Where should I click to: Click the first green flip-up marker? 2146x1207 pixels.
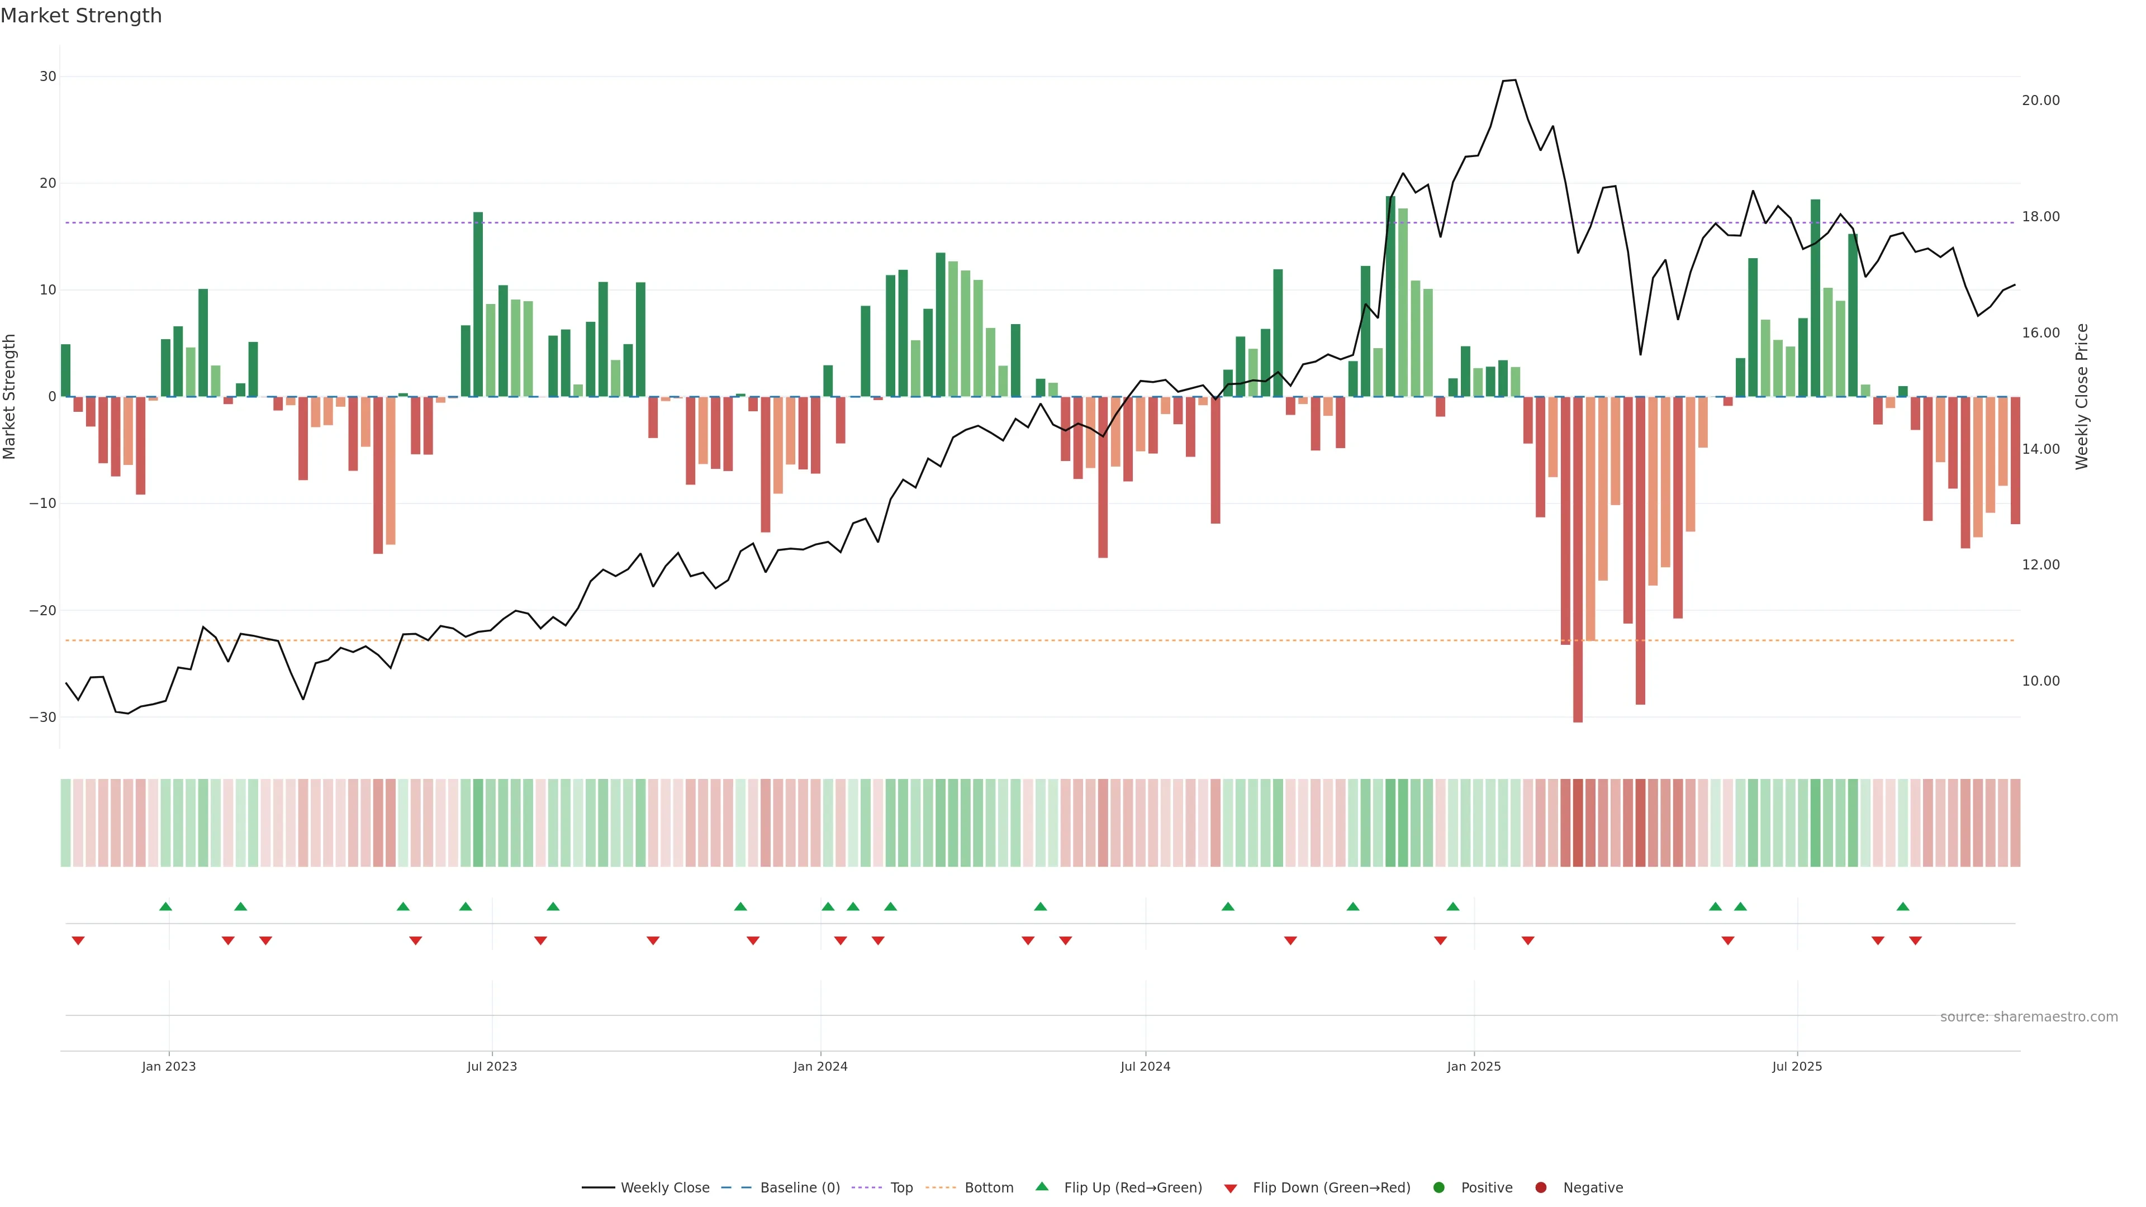tap(166, 906)
